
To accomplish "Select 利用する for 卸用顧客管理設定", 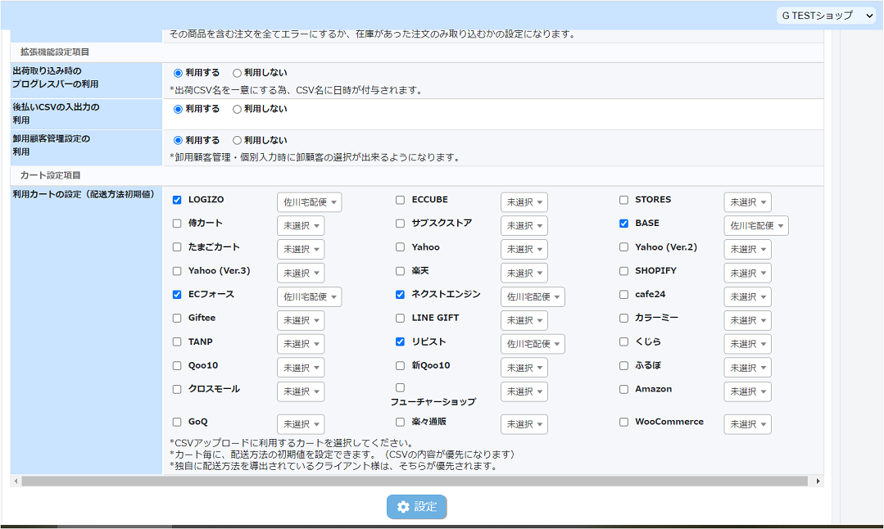I will click(178, 140).
